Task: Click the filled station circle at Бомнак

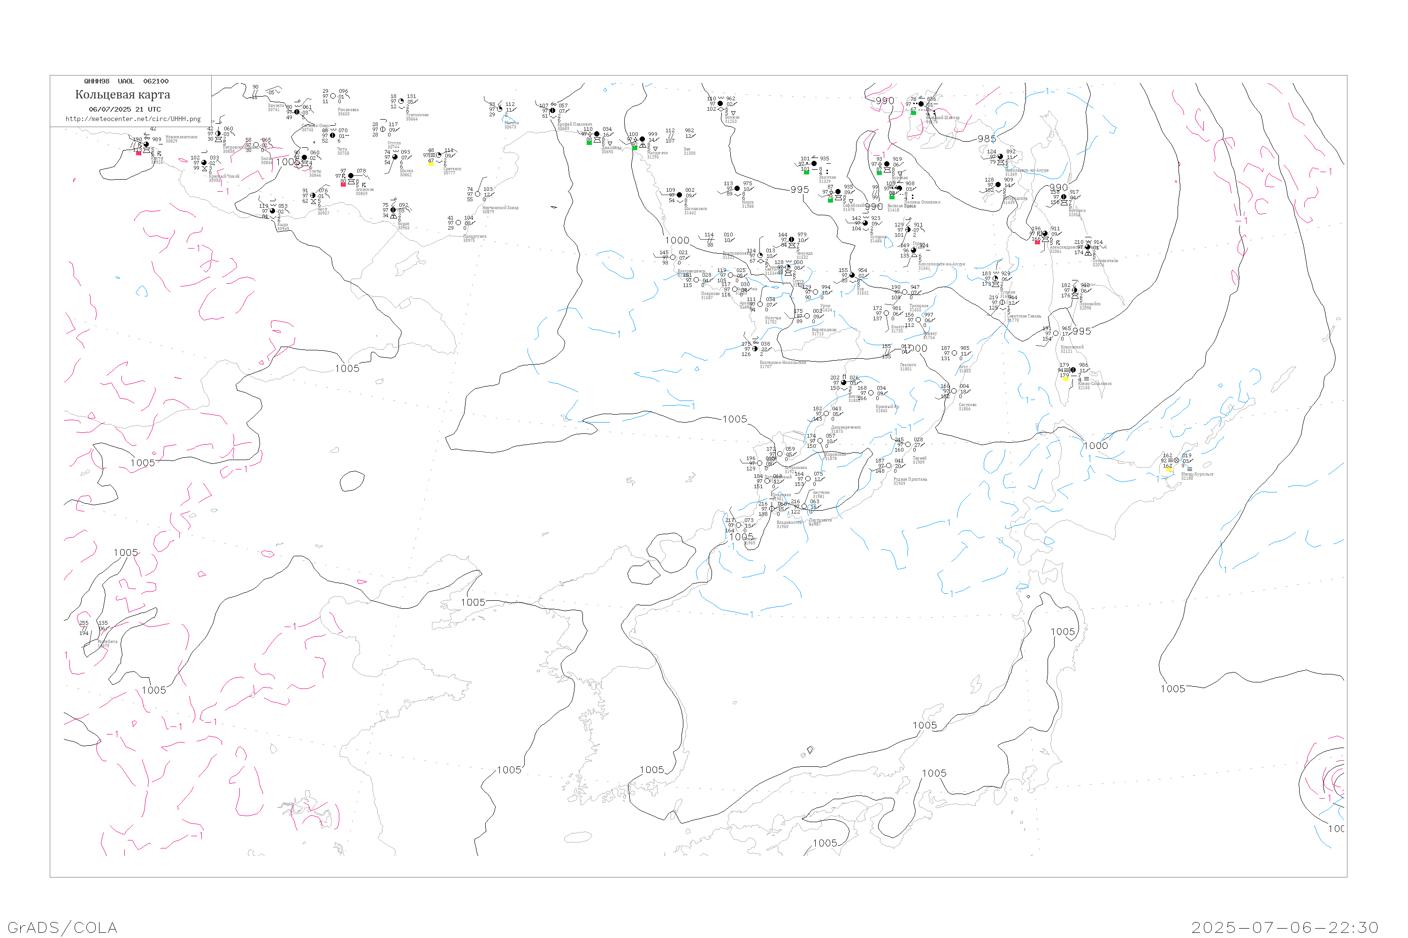Action: click(720, 104)
